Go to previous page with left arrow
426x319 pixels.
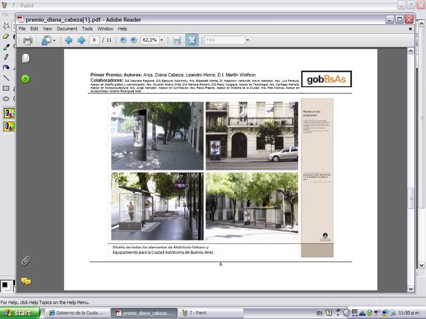68,40
